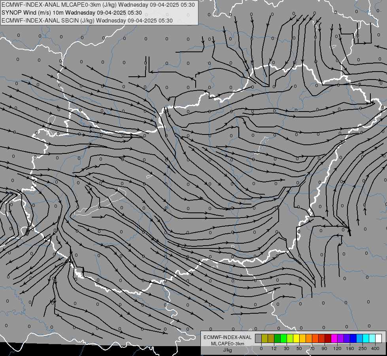The width and height of the screenshot is (387, 356).
Task: Click the legend scale value 50
Action: point(299,348)
